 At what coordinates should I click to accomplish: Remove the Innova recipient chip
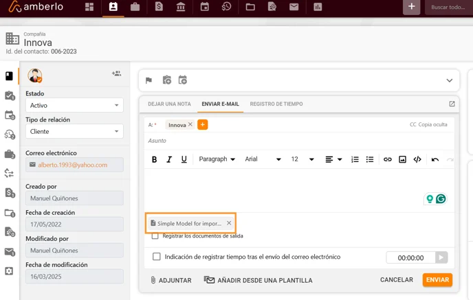(x=190, y=124)
